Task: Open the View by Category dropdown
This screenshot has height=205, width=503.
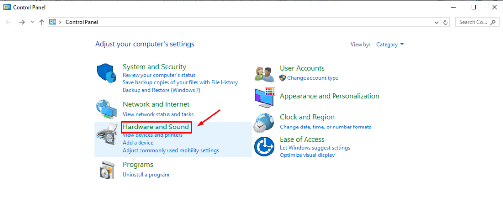Action: tap(390, 45)
